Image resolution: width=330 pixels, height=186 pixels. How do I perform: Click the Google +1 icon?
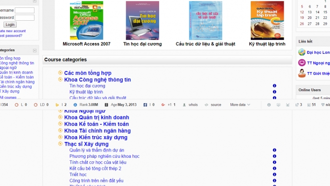pyautogui.click(x=163, y=105)
